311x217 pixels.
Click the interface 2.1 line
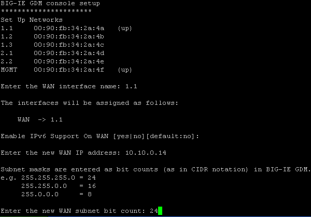click(x=52, y=53)
